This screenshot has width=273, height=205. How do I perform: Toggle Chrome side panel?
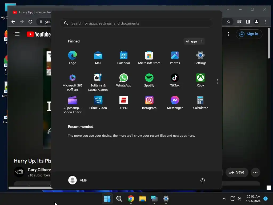pyautogui.click(x=248, y=22)
